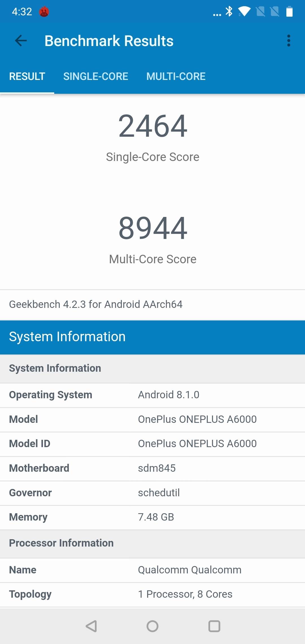
Task: Tap the processor Name row label
Action: click(23, 570)
